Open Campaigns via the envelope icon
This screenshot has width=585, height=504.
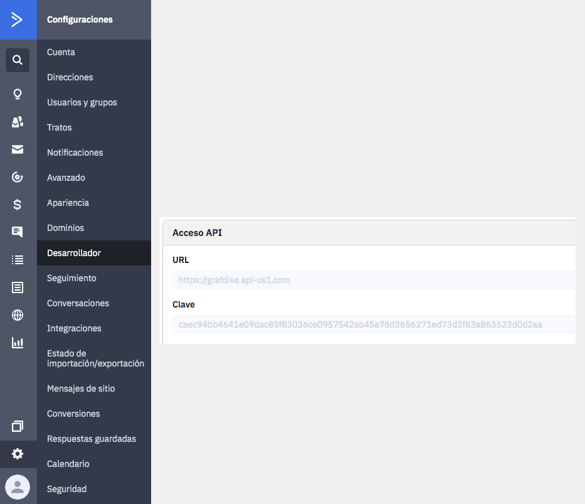(x=18, y=149)
